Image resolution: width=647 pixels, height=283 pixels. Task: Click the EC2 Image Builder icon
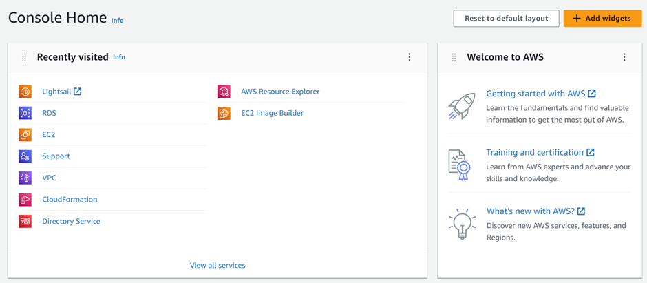(224, 113)
